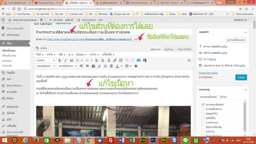
Task: Open the ย่อหน้า paragraph style dropdown
Action: tap(46, 60)
